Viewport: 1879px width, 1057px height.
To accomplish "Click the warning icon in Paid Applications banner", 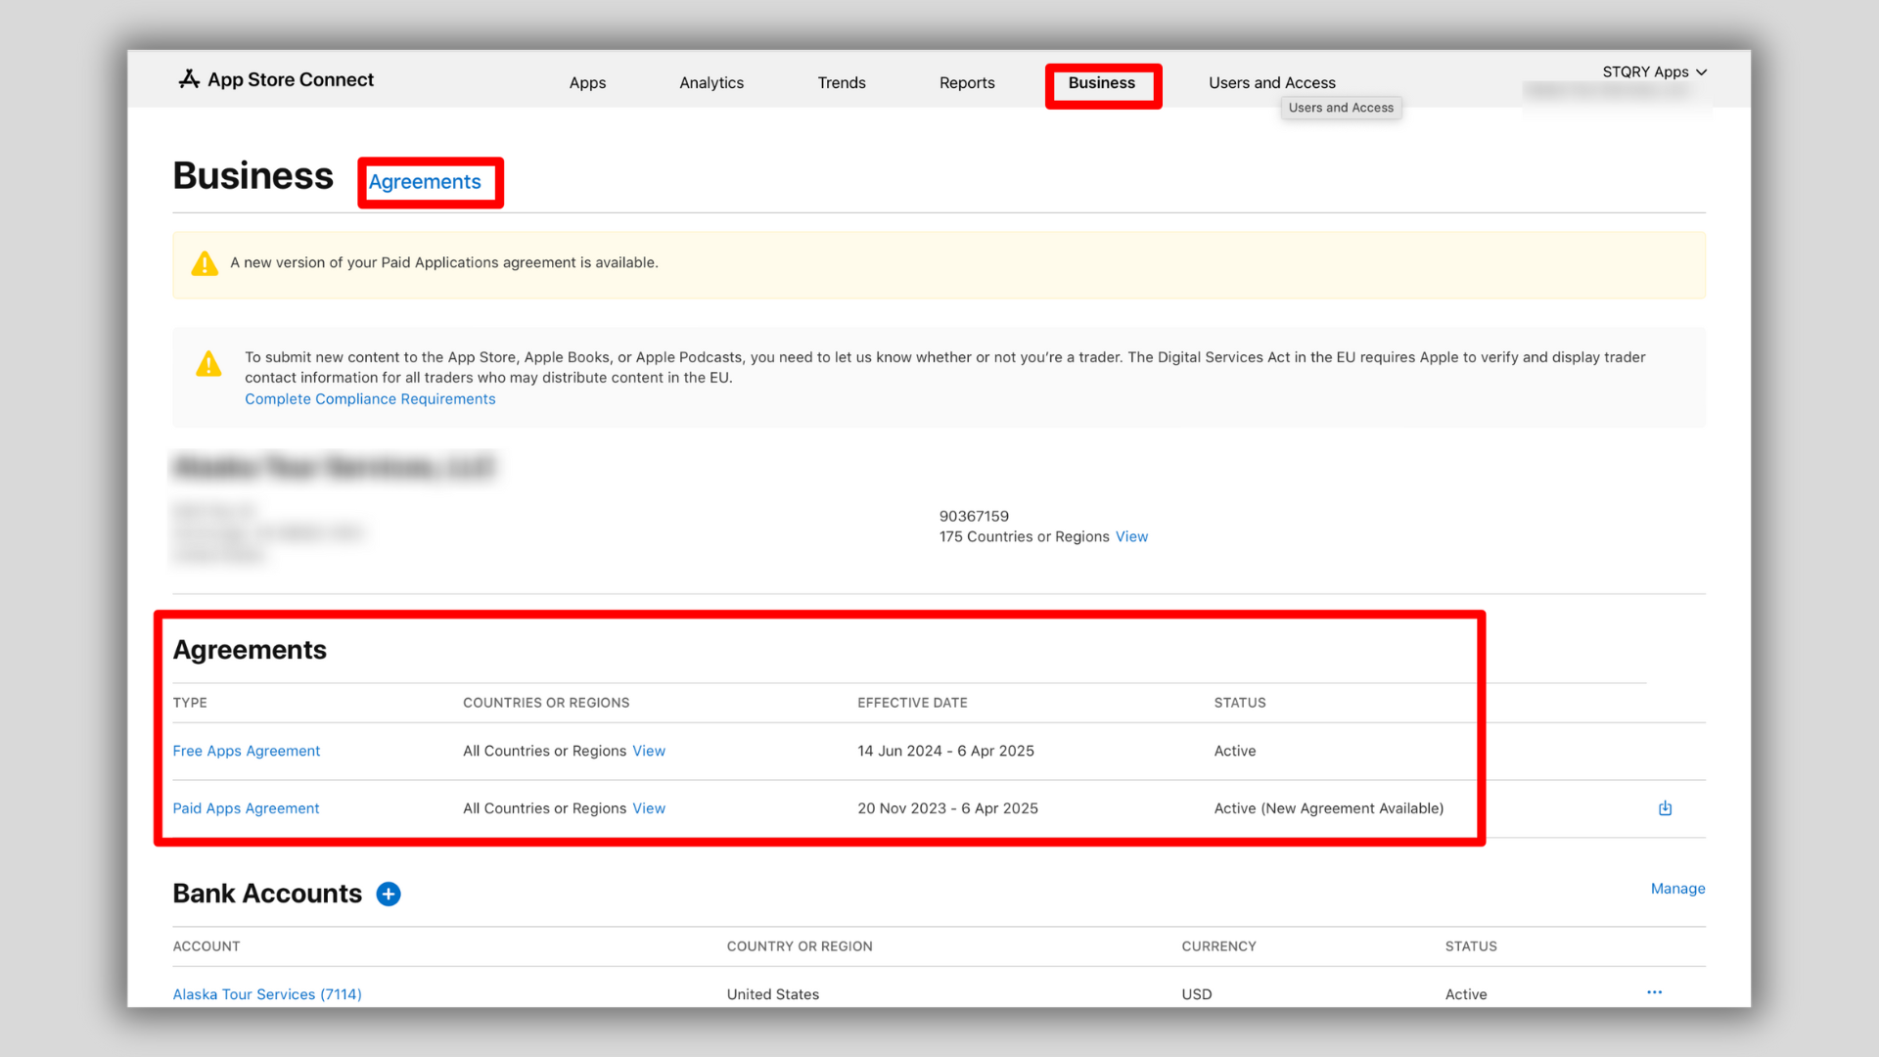I will 205,263.
